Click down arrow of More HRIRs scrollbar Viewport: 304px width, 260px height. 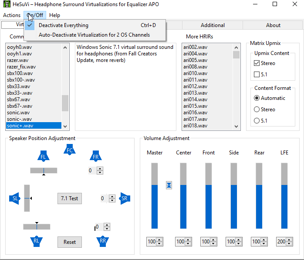236,127
